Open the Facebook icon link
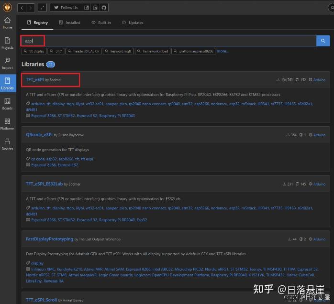The height and width of the screenshot is (304, 334). point(86,8)
